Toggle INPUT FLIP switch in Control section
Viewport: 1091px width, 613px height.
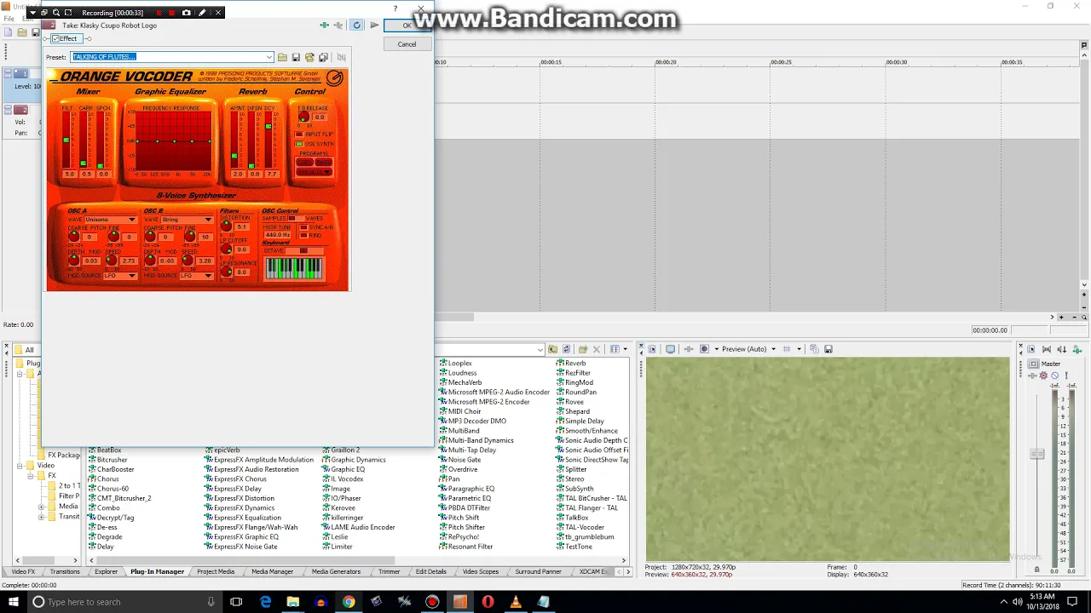point(300,135)
